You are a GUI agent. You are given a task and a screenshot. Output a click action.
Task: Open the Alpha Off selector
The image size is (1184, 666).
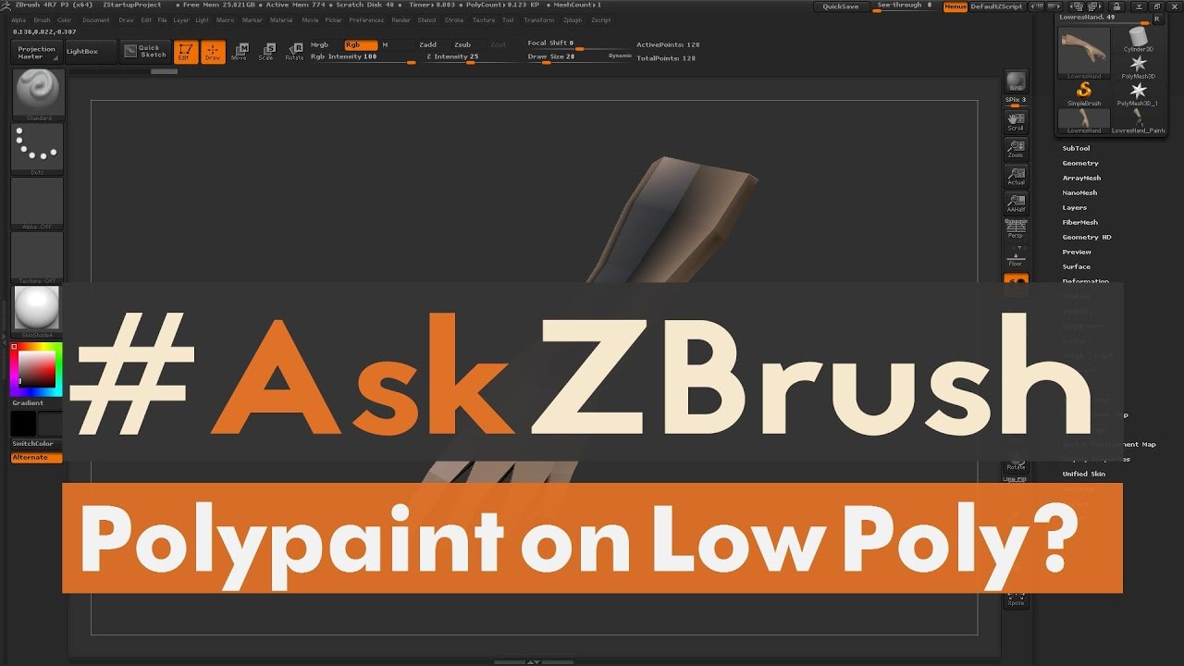37,203
